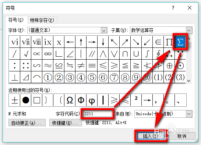Select the infinity ∞ symbol
201x145 pixels.
[48, 54]
